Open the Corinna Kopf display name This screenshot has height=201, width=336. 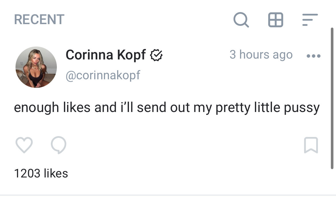coord(106,55)
